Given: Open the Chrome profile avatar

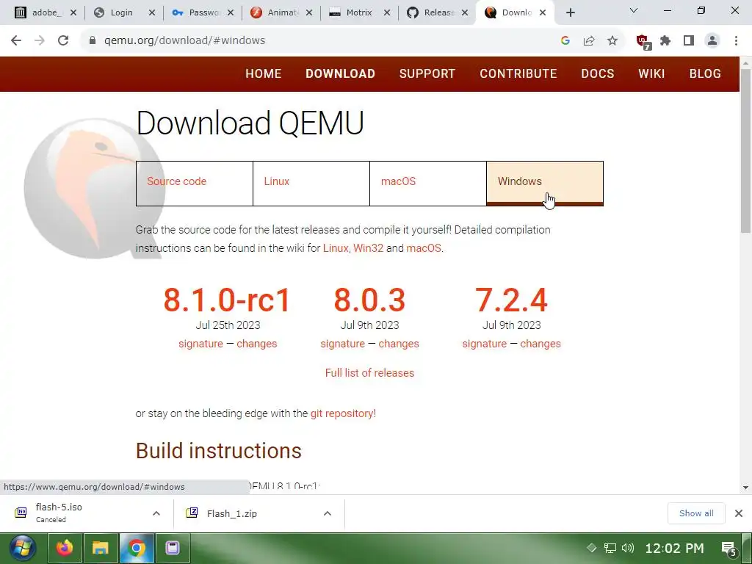Looking at the screenshot, I should click(712, 41).
